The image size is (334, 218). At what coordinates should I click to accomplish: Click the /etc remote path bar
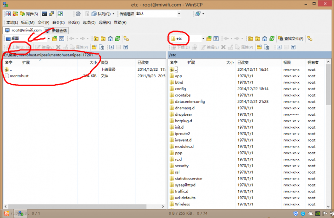click(x=249, y=55)
